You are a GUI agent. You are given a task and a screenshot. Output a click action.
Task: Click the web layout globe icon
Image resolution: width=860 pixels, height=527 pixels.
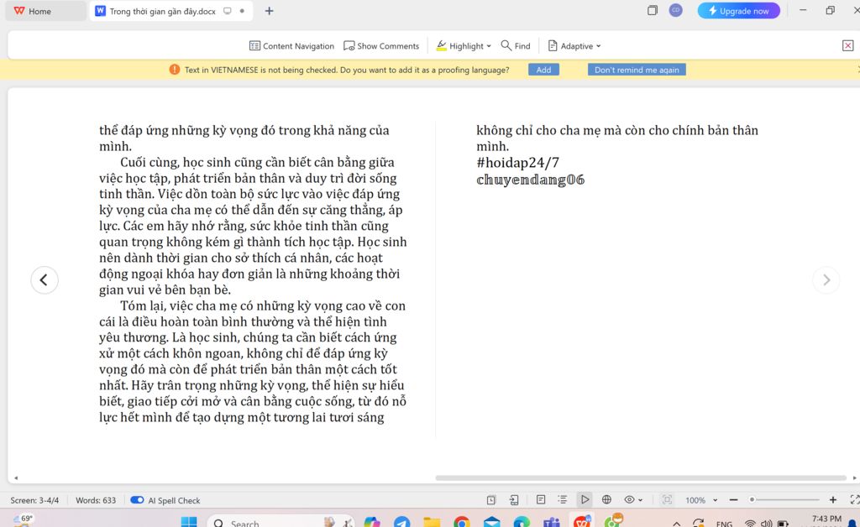606,500
